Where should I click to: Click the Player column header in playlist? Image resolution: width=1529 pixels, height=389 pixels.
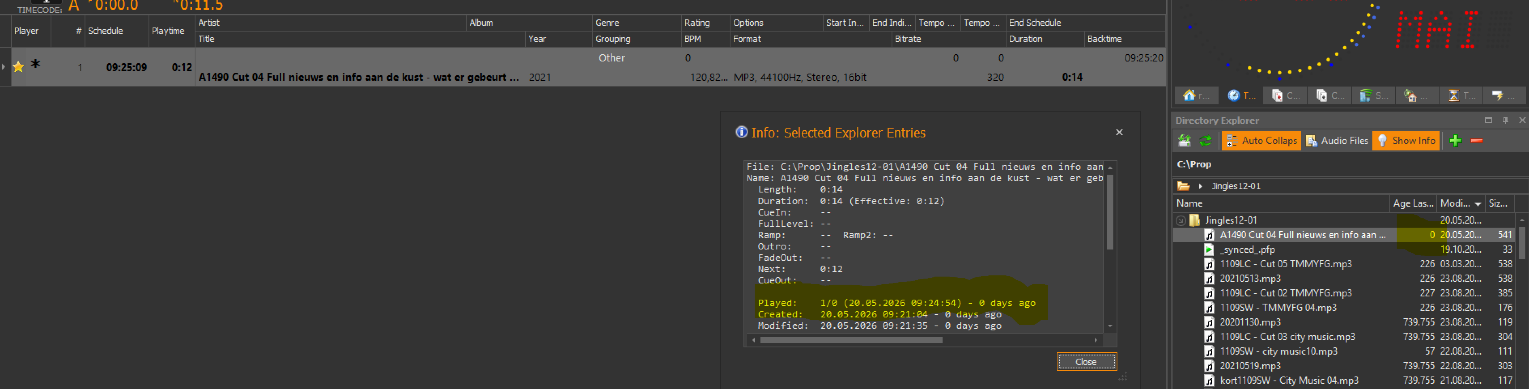(x=32, y=31)
